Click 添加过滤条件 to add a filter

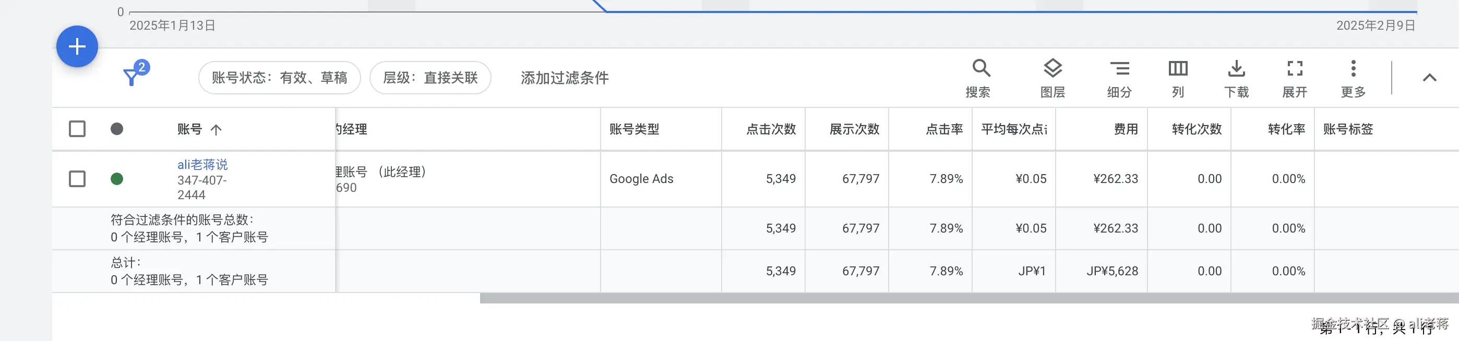[564, 78]
